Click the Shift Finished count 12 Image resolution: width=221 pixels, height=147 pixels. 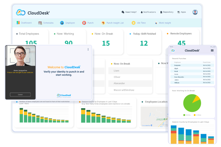tap(144, 43)
